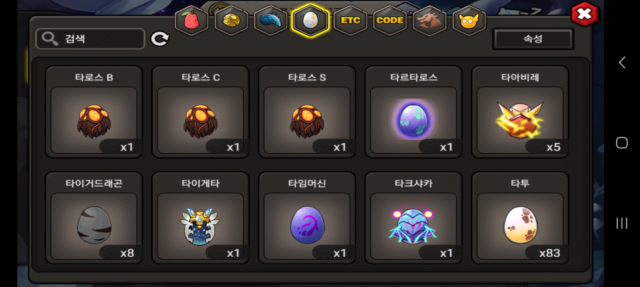Click the 검색 search input field
Image resolution: width=640 pixels, height=287 pixels.
click(90, 39)
